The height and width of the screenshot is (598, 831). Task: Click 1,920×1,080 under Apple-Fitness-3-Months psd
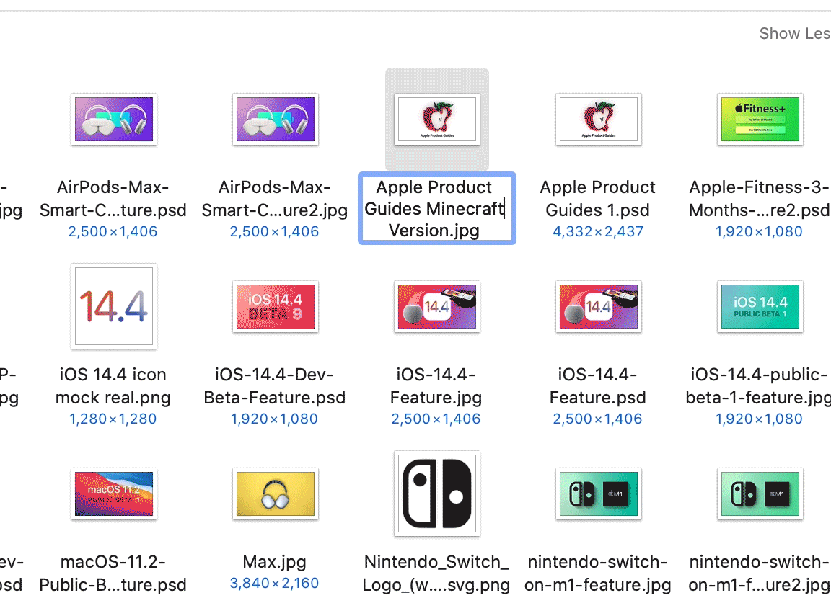point(759,231)
